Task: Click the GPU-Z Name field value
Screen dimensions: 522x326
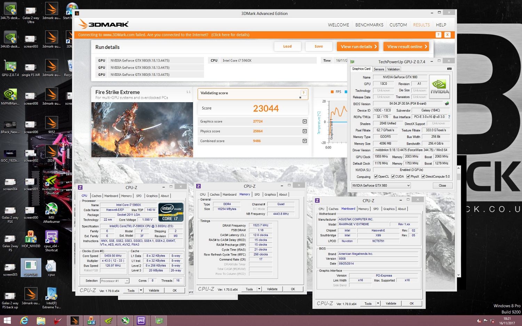Action: tap(400, 77)
